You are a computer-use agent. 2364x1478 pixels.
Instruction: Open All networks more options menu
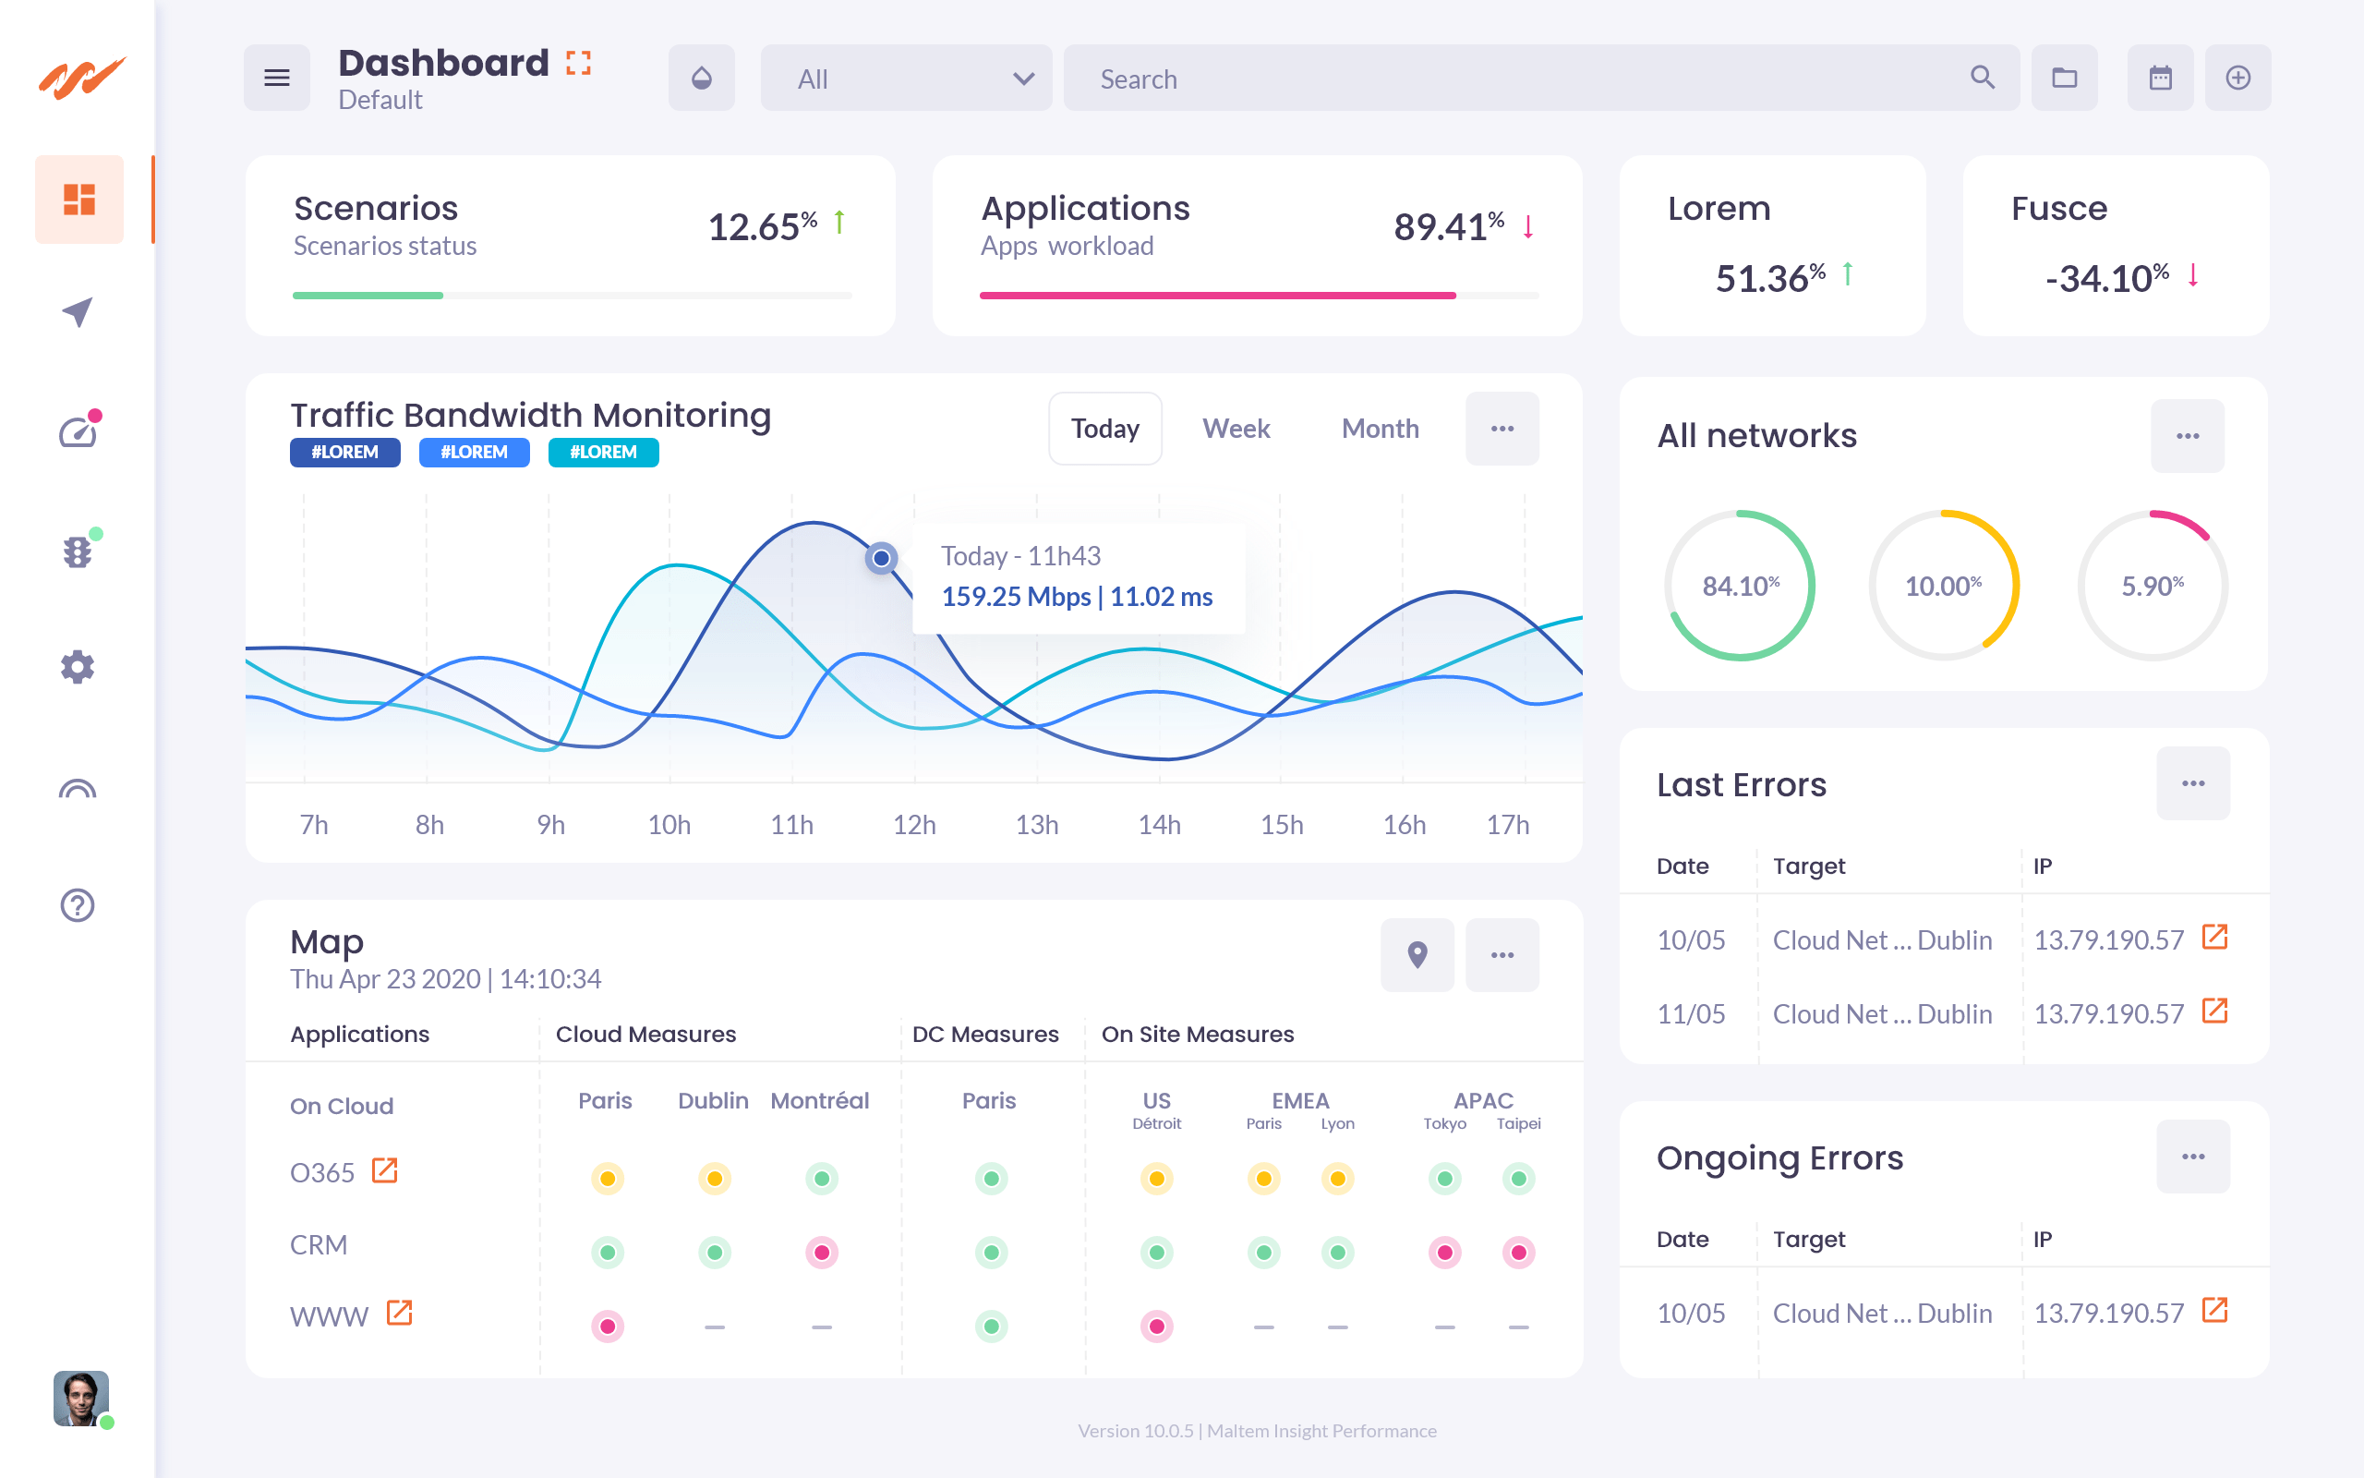(x=2188, y=436)
